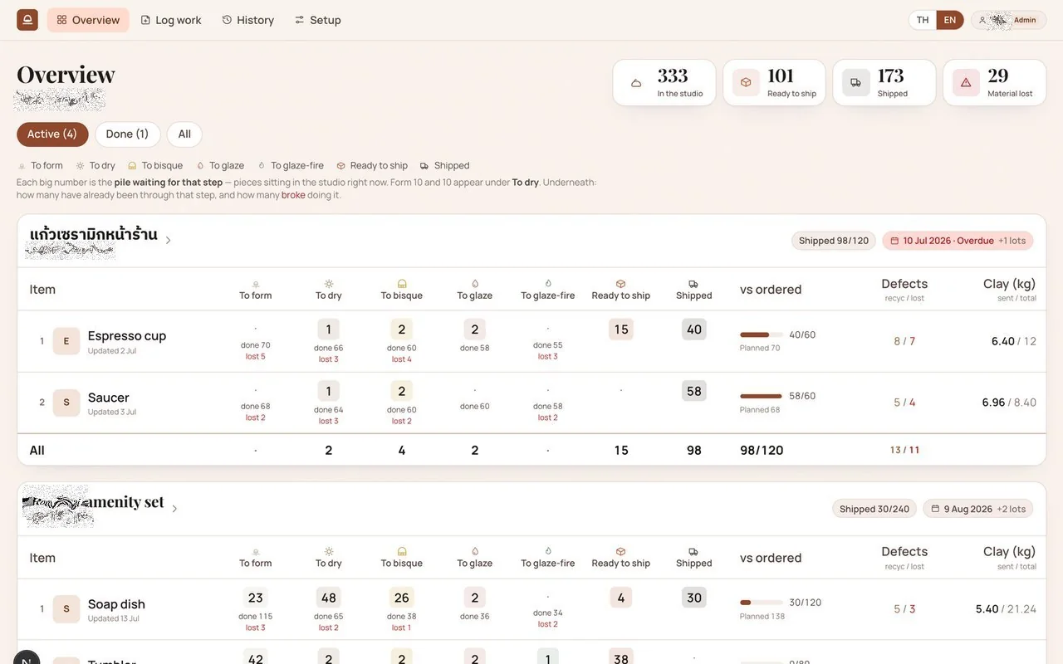Click Espresso cup 40/60 progress bar
1063x664 pixels.
click(762, 335)
